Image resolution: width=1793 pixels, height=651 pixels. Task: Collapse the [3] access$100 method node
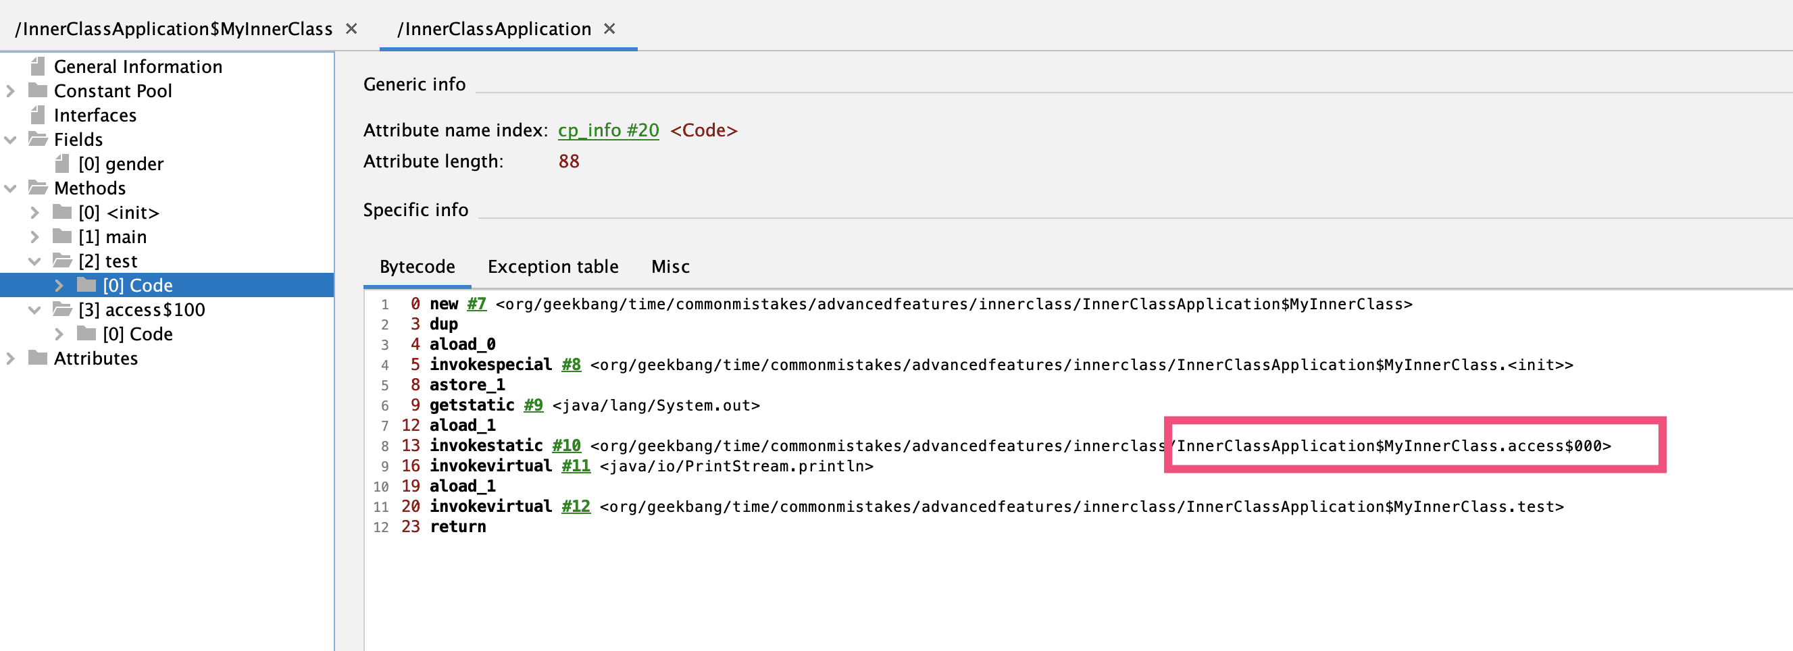pyautogui.click(x=35, y=309)
